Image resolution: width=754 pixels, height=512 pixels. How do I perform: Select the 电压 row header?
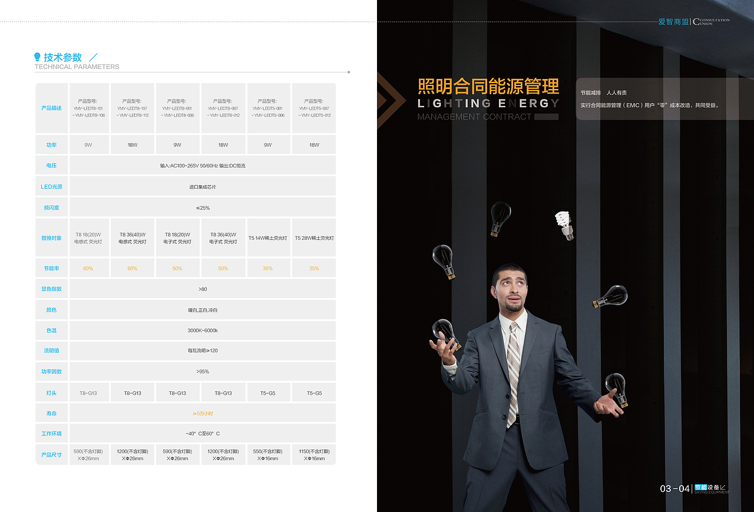(x=51, y=166)
